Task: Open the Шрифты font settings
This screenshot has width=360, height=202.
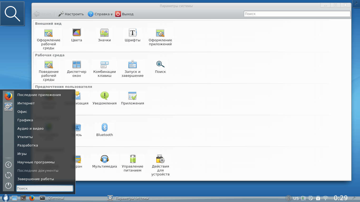Action: point(132,35)
